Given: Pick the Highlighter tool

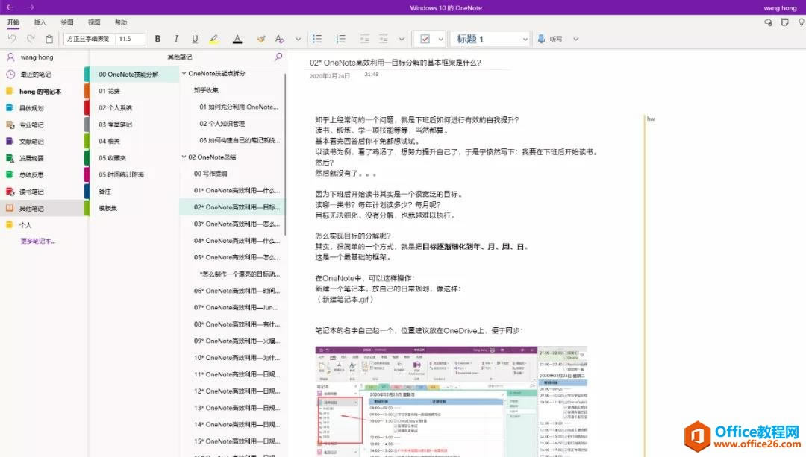Looking at the screenshot, I should [213, 39].
